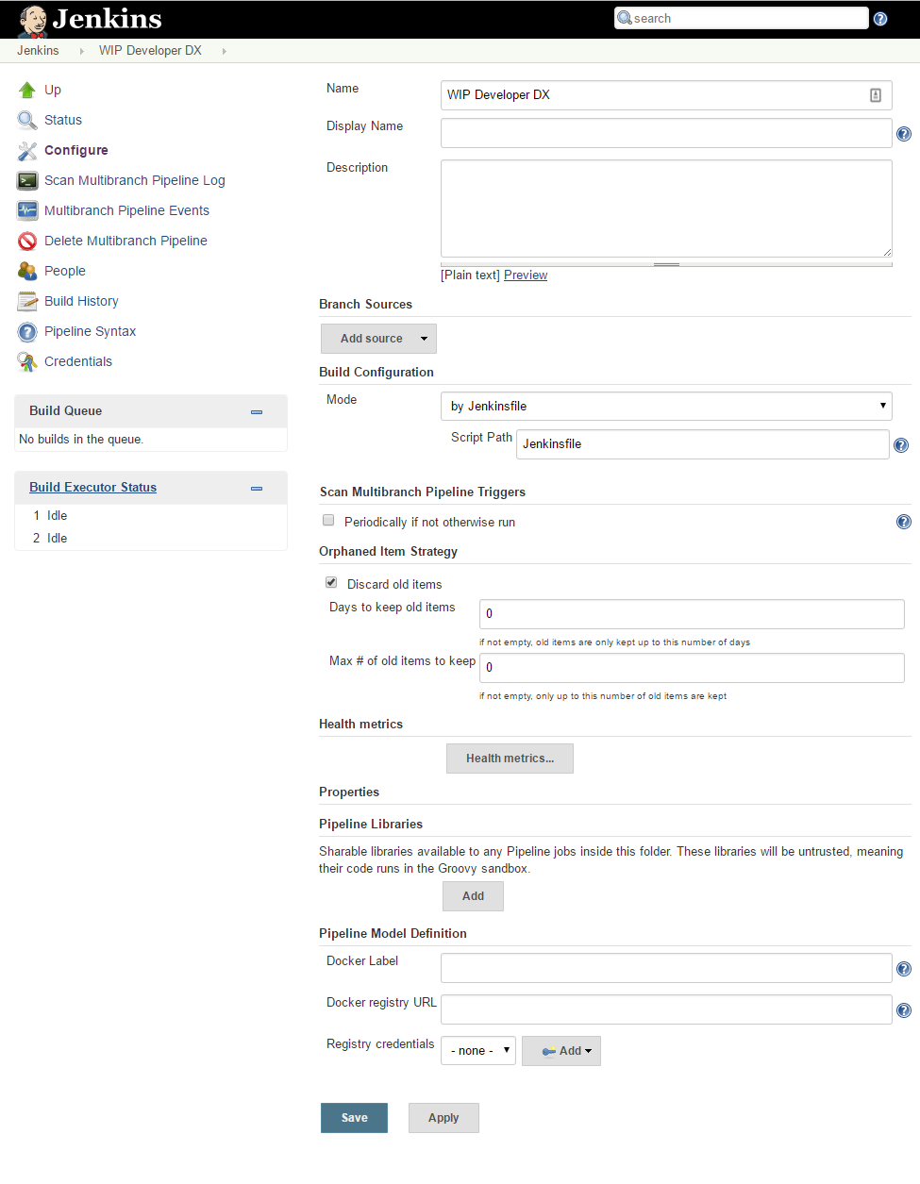Select Delete Multibranch Pipeline
920x1184 pixels.
pyautogui.click(x=125, y=241)
